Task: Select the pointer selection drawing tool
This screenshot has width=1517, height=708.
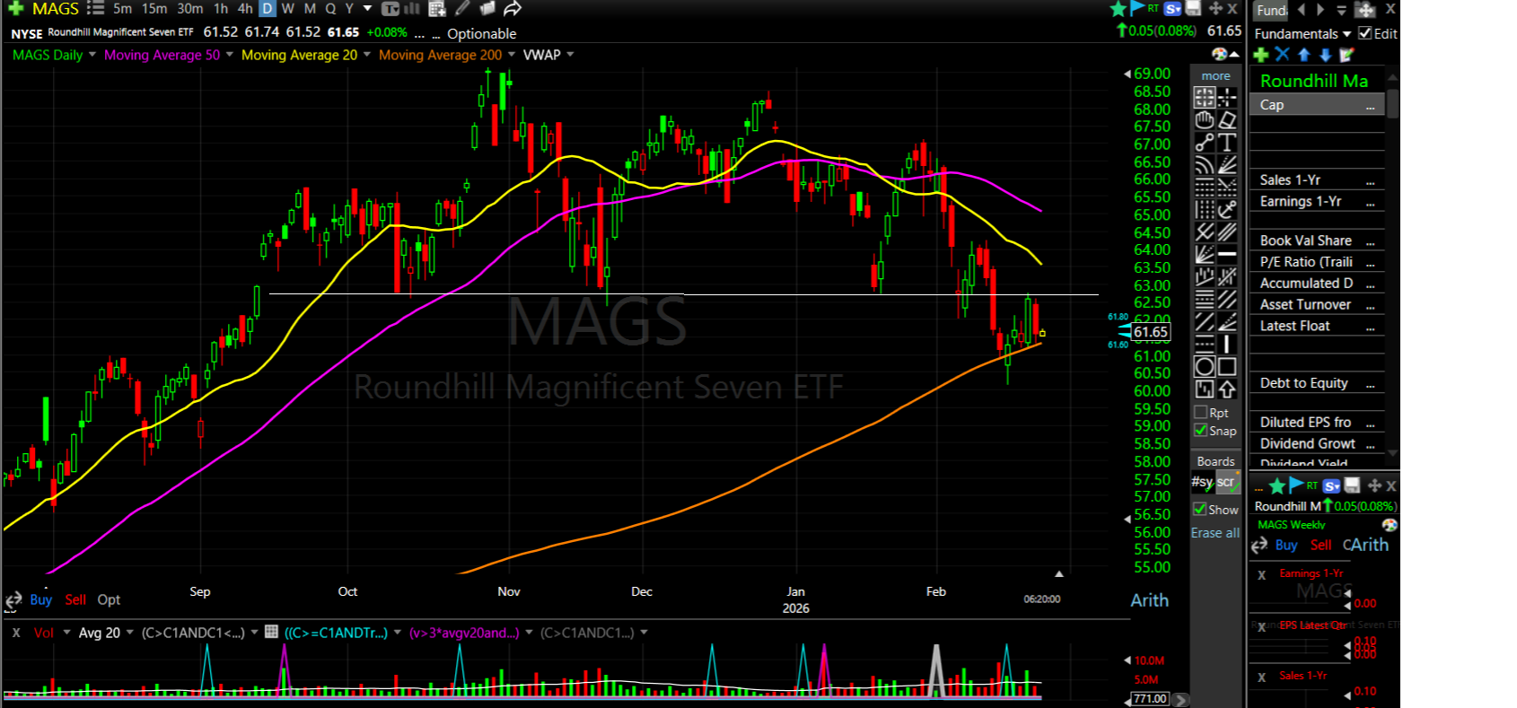Action: coord(1205,97)
